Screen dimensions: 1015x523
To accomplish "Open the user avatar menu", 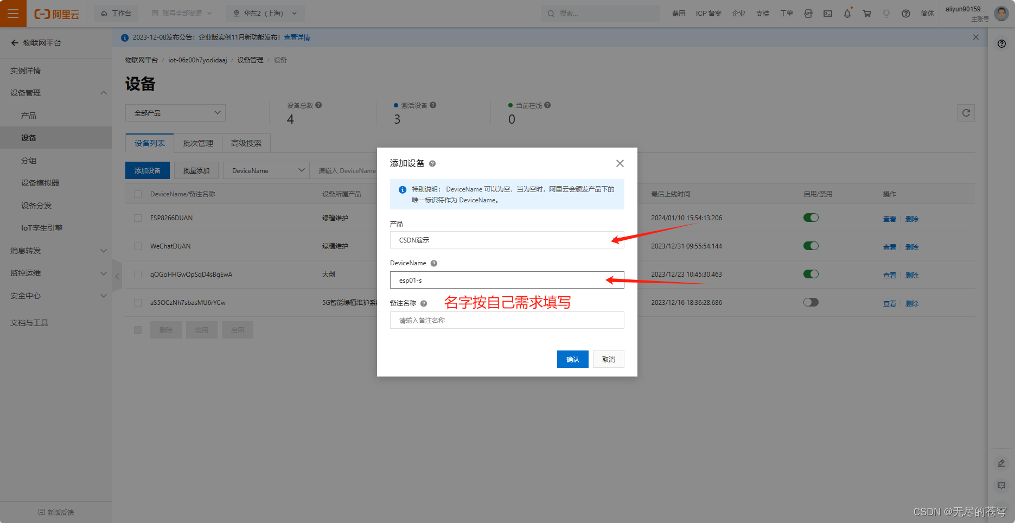I will click(x=1001, y=14).
